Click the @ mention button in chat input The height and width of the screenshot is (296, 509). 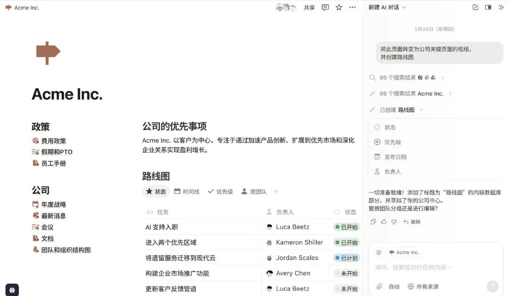[379, 252]
